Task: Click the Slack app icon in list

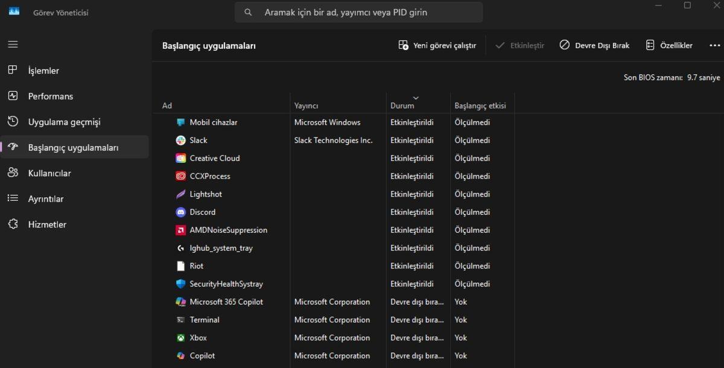Action: click(180, 141)
